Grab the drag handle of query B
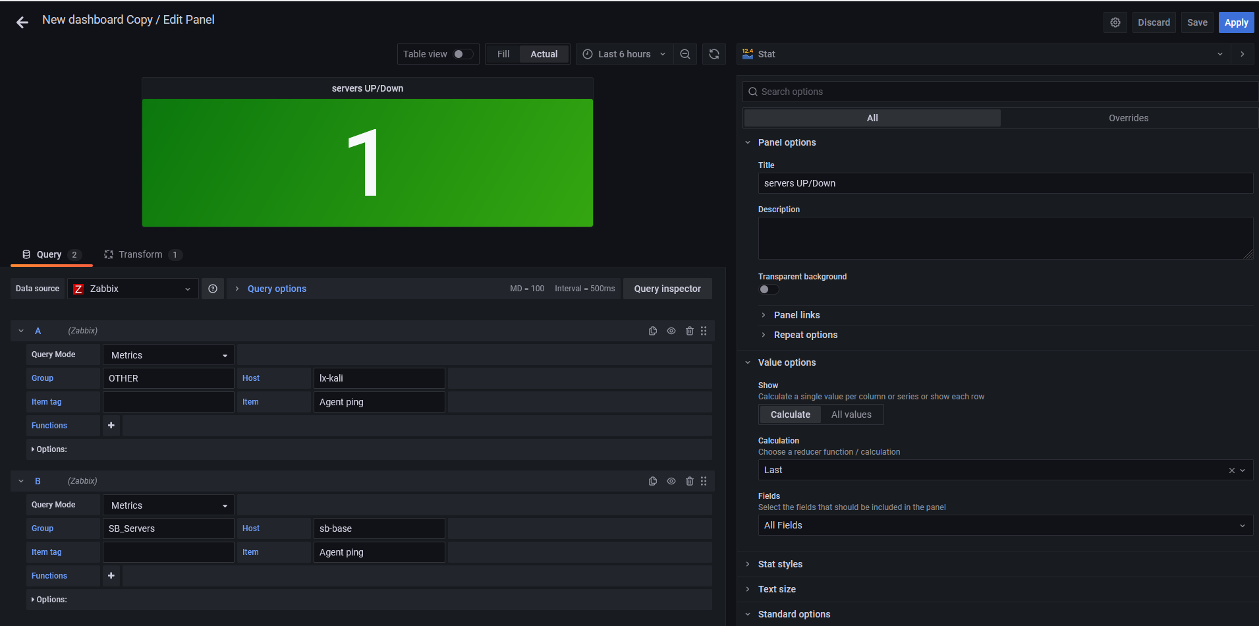Viewport: 1259px width, 626px height. (x=704, y=481)
